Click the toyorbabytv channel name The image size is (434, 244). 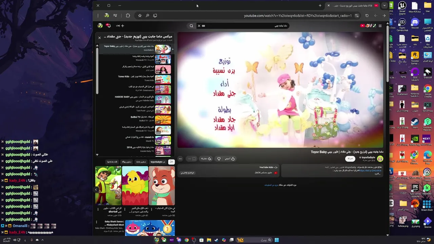pos(368,157)
